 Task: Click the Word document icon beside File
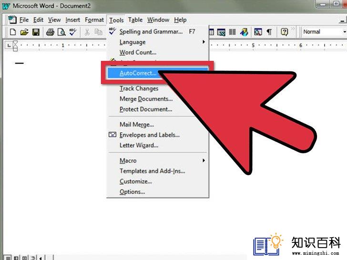(x=12, y=20)
